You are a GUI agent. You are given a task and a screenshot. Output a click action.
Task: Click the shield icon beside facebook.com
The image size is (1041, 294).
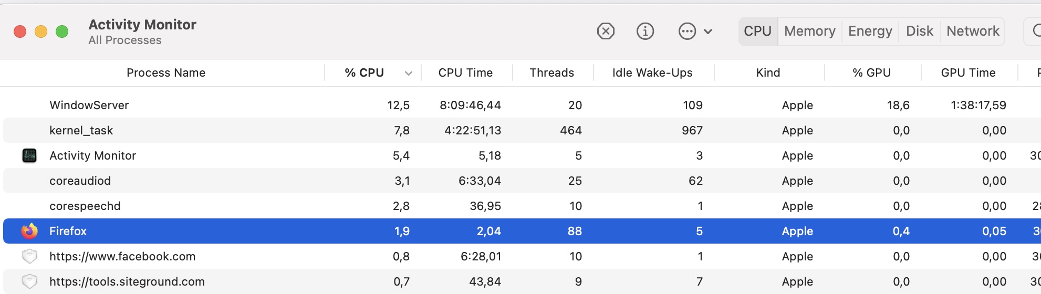click(x=29, y=256)
